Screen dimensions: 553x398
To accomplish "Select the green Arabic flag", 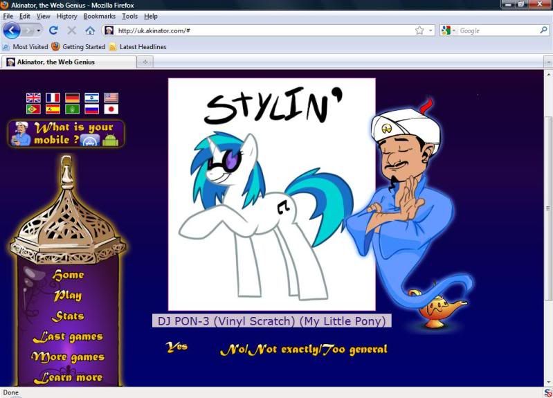I will (x=72, y=109).
